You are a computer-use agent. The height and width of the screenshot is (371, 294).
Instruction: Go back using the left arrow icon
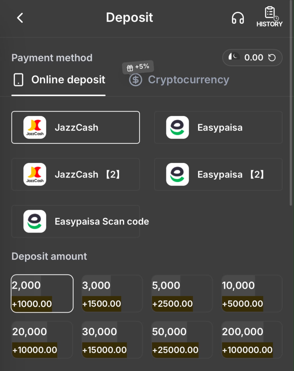[x=20, y=18]
